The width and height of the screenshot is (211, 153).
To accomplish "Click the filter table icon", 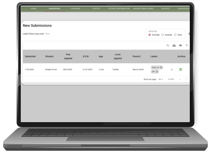I will tap(187, 45).
